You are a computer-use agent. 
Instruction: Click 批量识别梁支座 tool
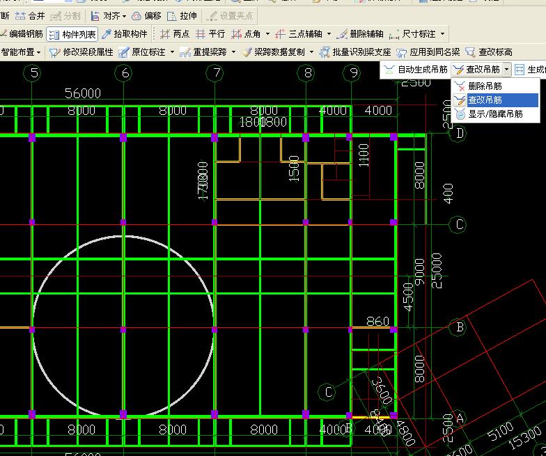click(x=355, y=52)
